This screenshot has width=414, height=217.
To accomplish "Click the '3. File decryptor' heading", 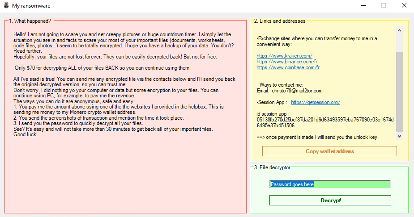I will [272, 167].
